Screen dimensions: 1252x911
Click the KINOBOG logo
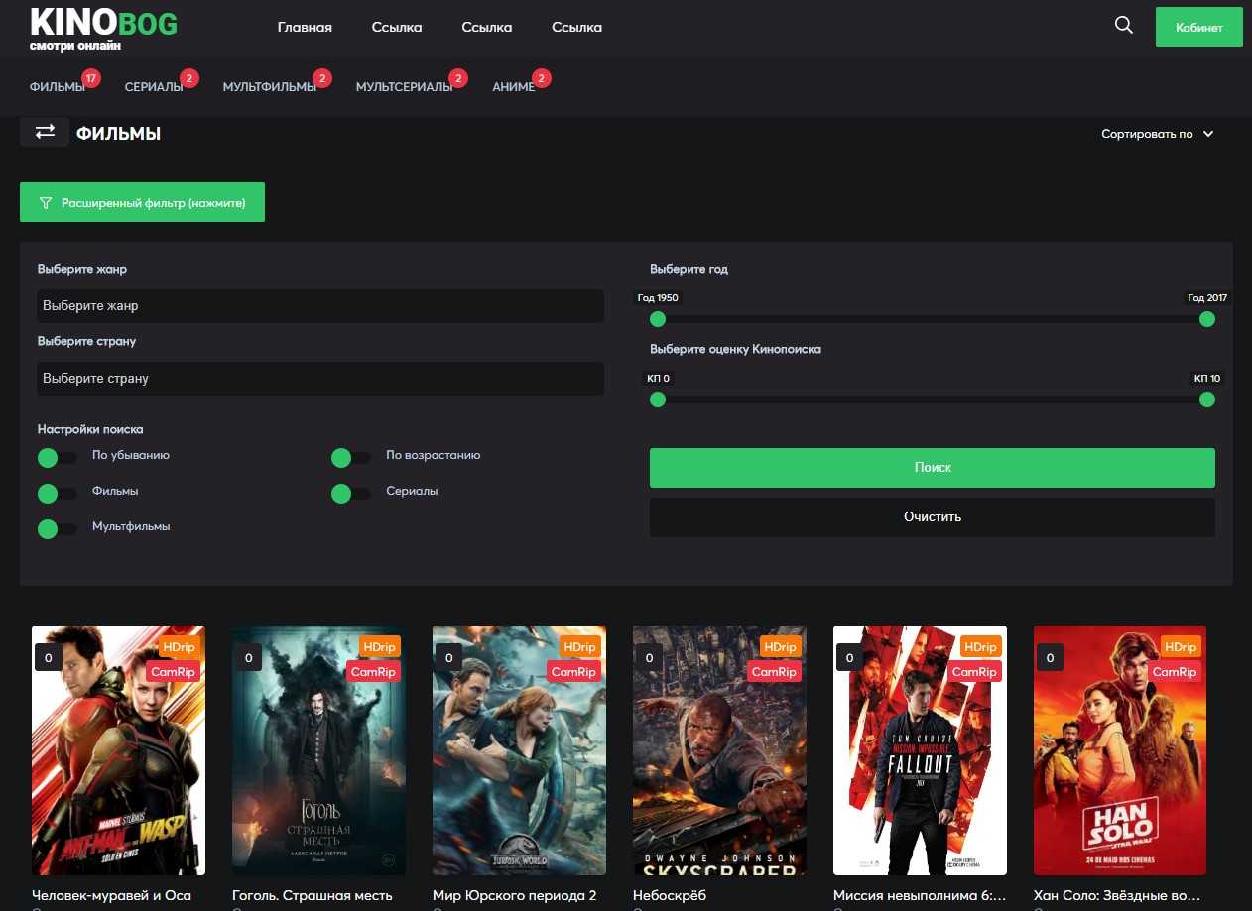coord(103,28)
